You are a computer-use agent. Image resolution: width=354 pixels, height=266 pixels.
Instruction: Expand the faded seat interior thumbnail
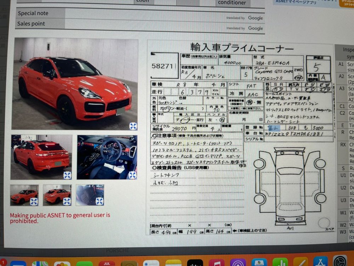coord(99,201)
